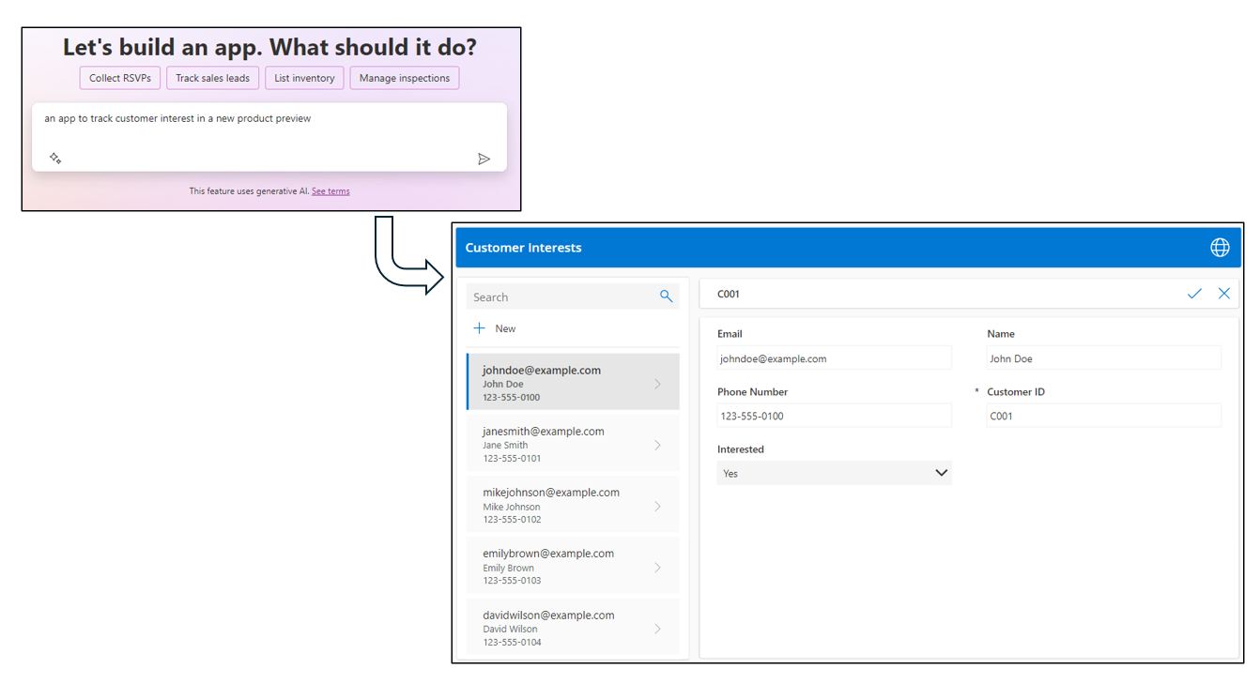Click the Search field in customer list
This screenshot has width=1260, height=684.
[573, 296]
